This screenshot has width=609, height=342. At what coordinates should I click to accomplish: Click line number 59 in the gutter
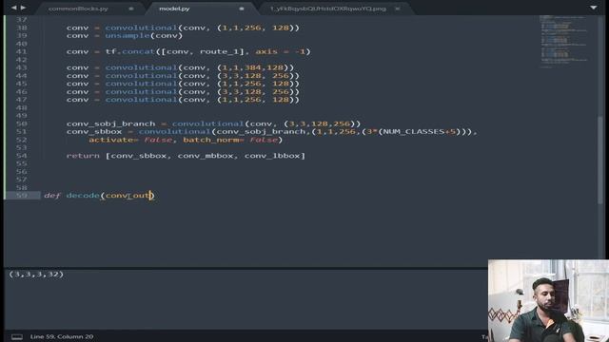pos(22,195)
